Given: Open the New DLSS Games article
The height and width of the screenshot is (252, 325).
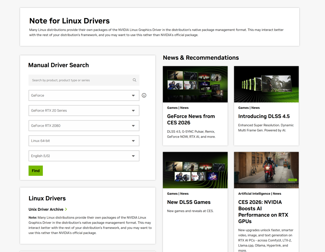Looking at the screenshot, I should pos(189,202).
